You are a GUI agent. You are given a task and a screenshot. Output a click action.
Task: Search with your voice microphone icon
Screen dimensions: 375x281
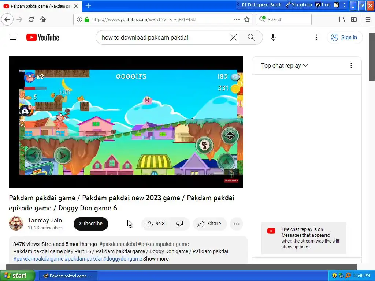(x=273, y=37)
